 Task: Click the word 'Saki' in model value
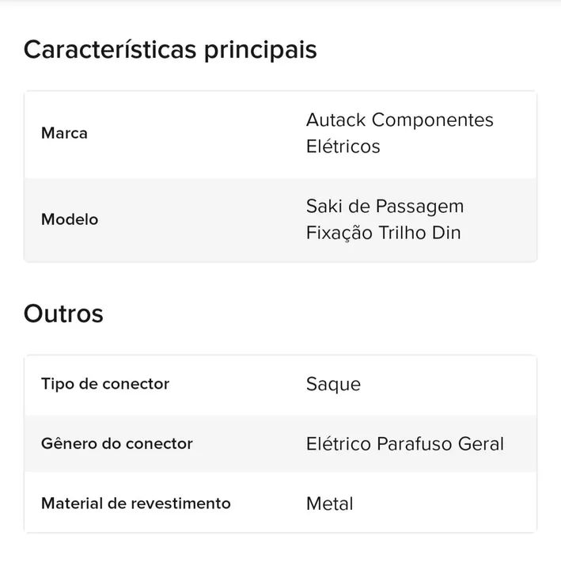[324, 207]
